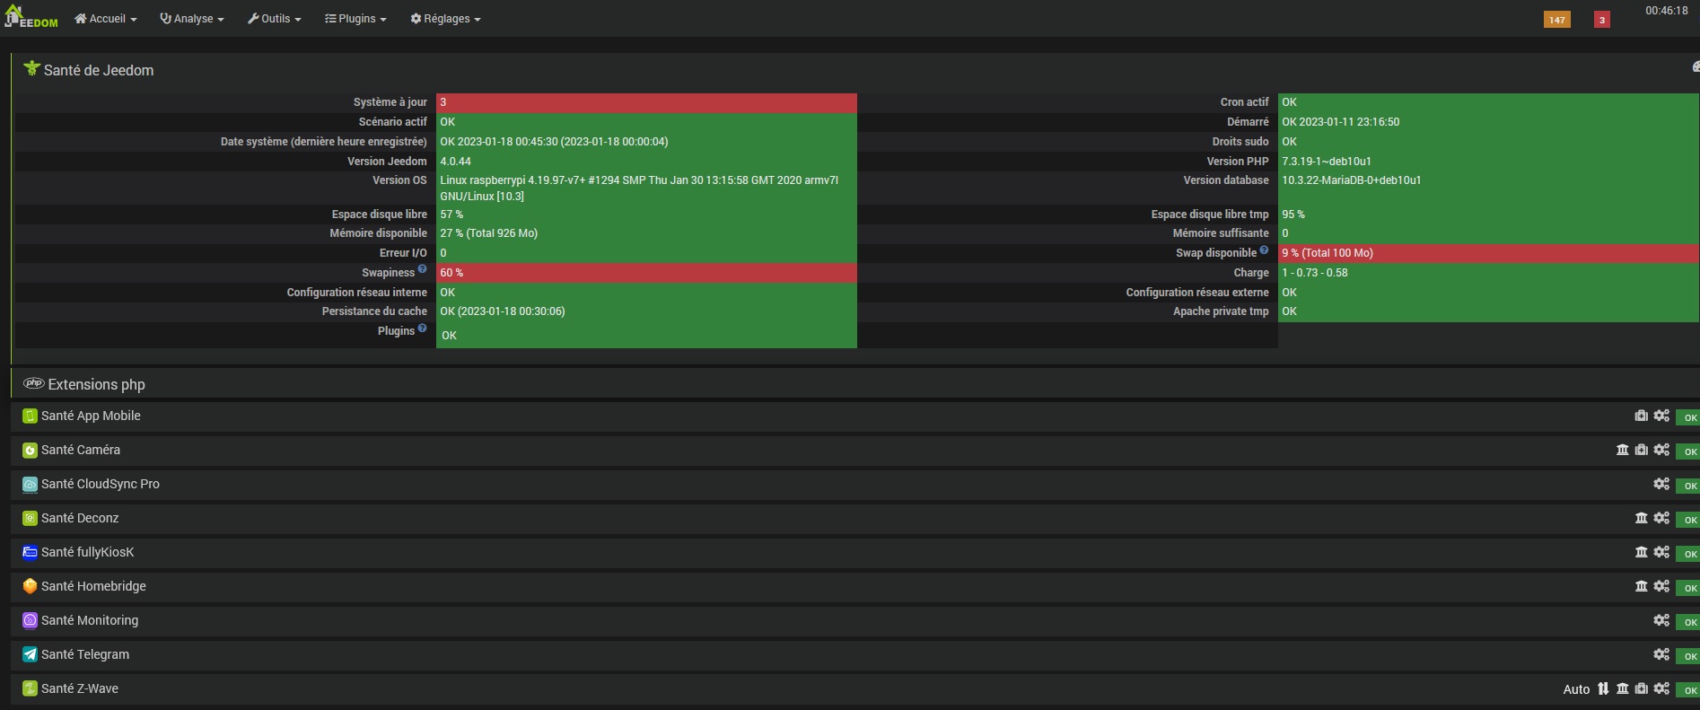Click the Santé Monitoring plugin icon
This screenshot has width=1700, height=710.
tap(30, 620)
